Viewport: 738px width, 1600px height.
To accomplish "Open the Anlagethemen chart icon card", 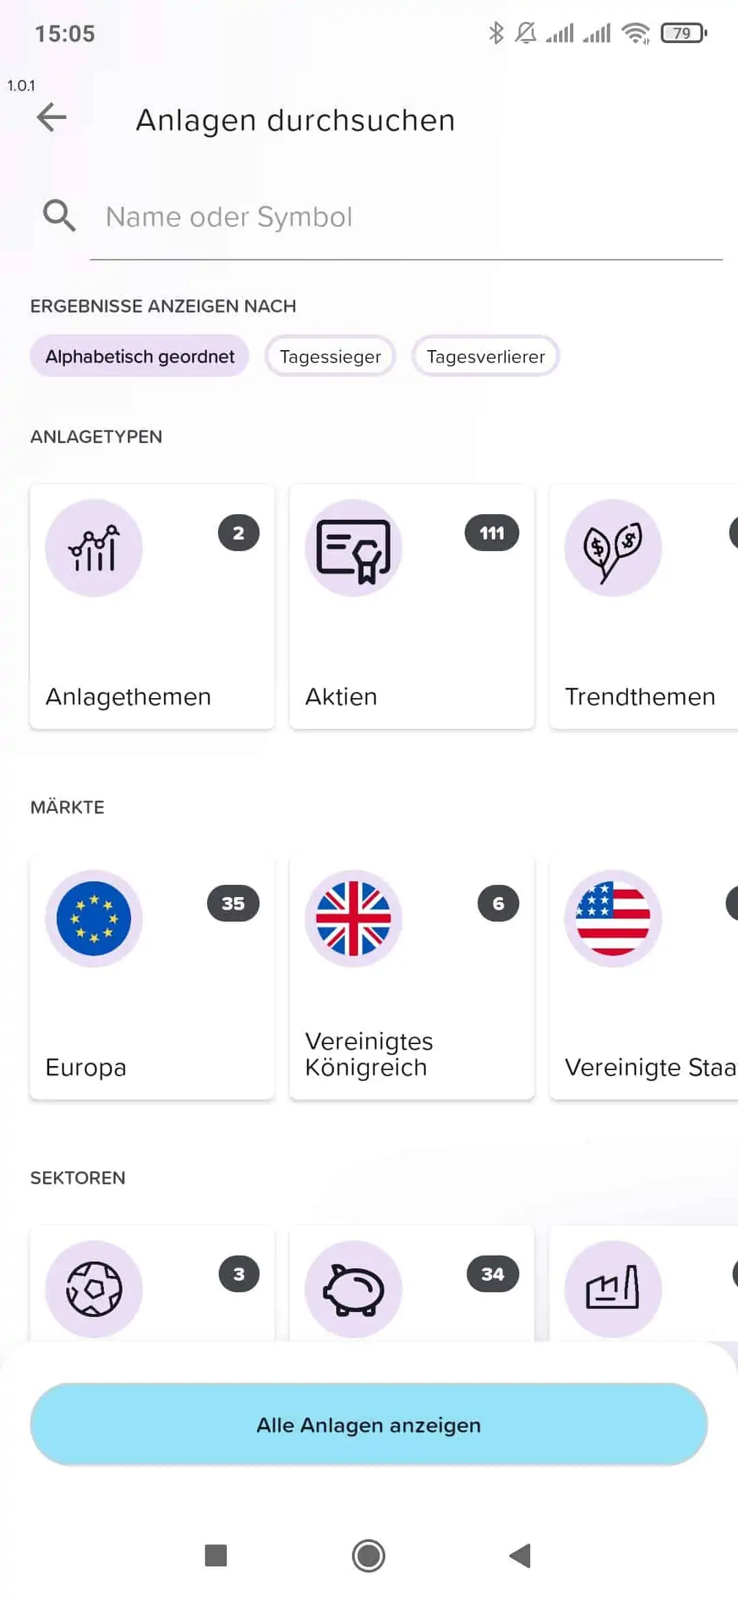I will coord(152,607).
